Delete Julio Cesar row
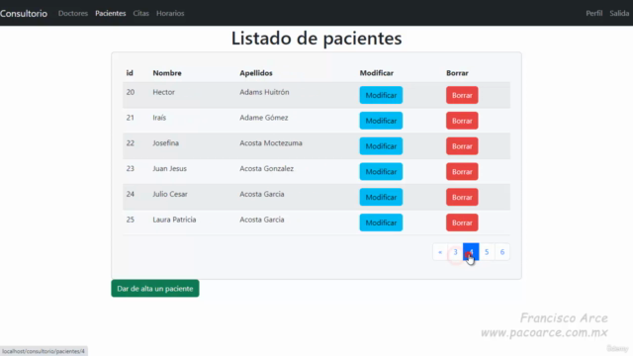Image resolution: width=633 pixels, height=356 pixels. pos(462,197)
